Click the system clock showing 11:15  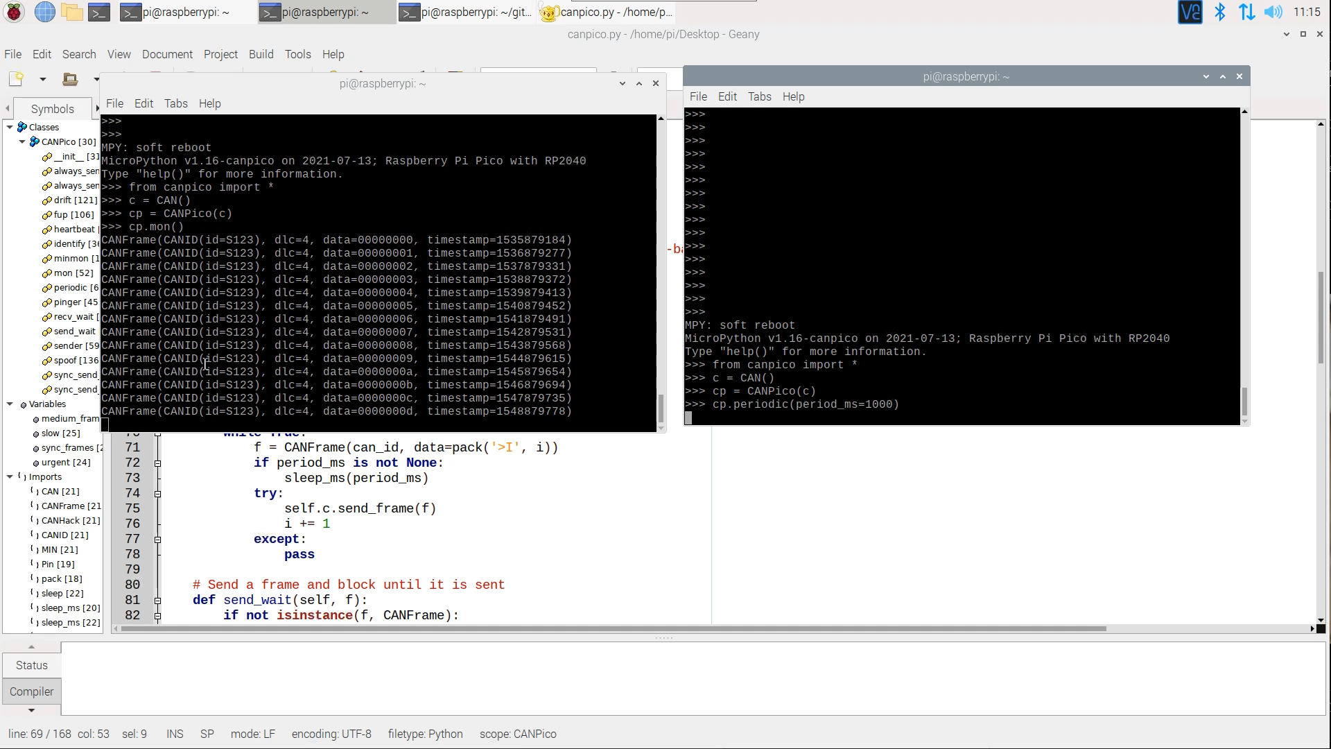1307,12
